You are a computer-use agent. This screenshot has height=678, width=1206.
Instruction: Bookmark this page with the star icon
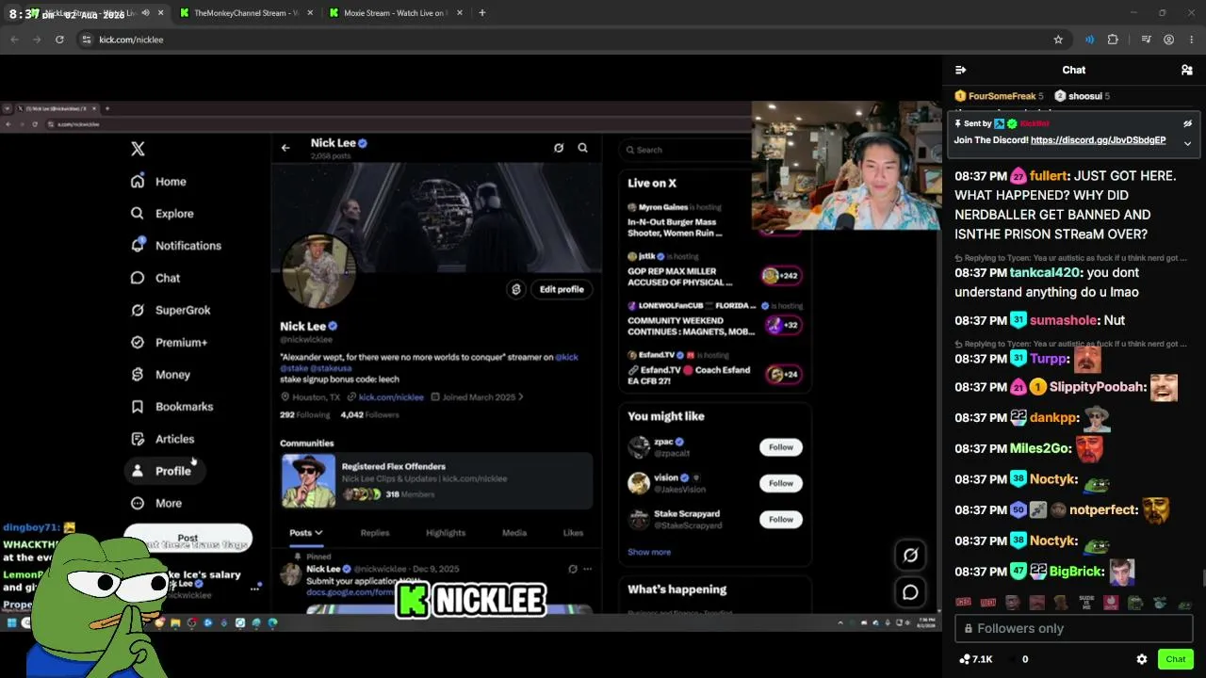pos(1058,40)
